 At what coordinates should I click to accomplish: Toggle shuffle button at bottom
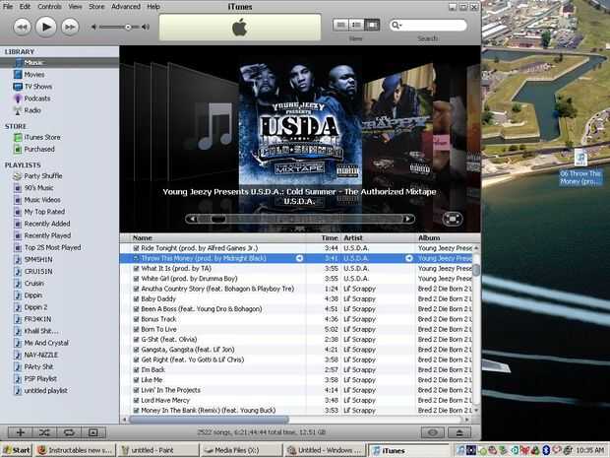tap(44, 432)
